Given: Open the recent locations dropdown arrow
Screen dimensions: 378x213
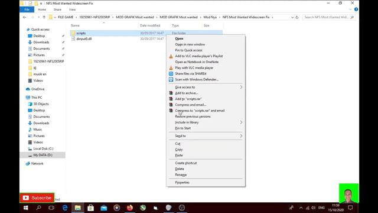Looking at the screenshot, I should 38,17.
